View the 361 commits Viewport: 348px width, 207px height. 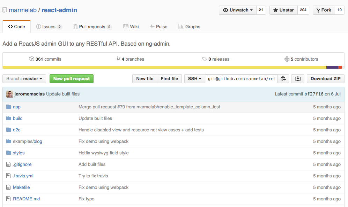click(x=45, y=59)
